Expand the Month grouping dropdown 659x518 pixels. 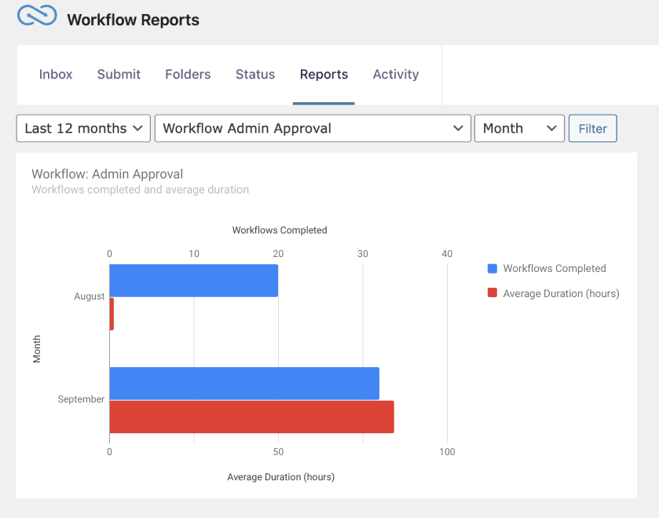519,129
